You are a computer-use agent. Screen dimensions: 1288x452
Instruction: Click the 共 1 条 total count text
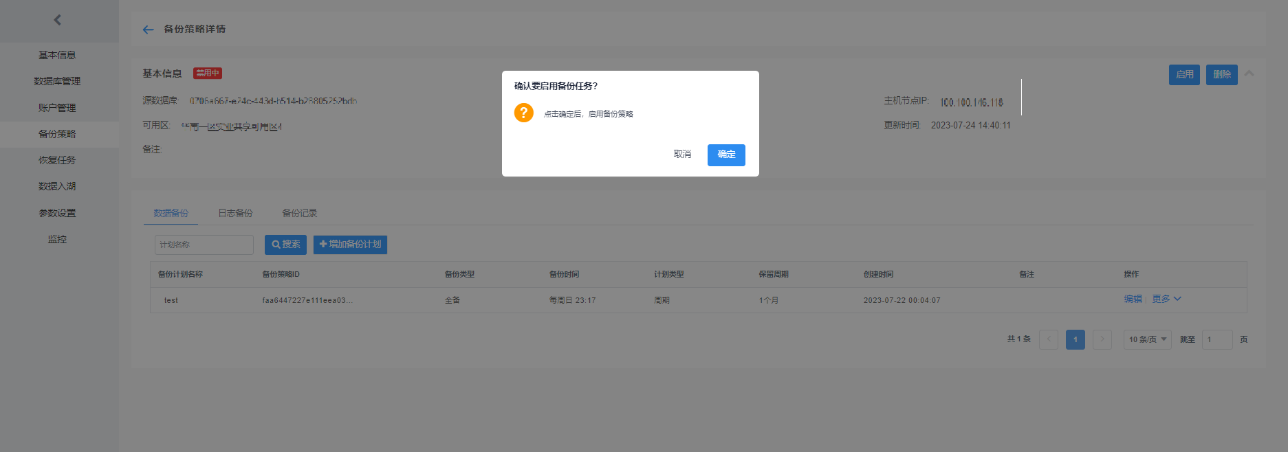[x=1018, y=339]
